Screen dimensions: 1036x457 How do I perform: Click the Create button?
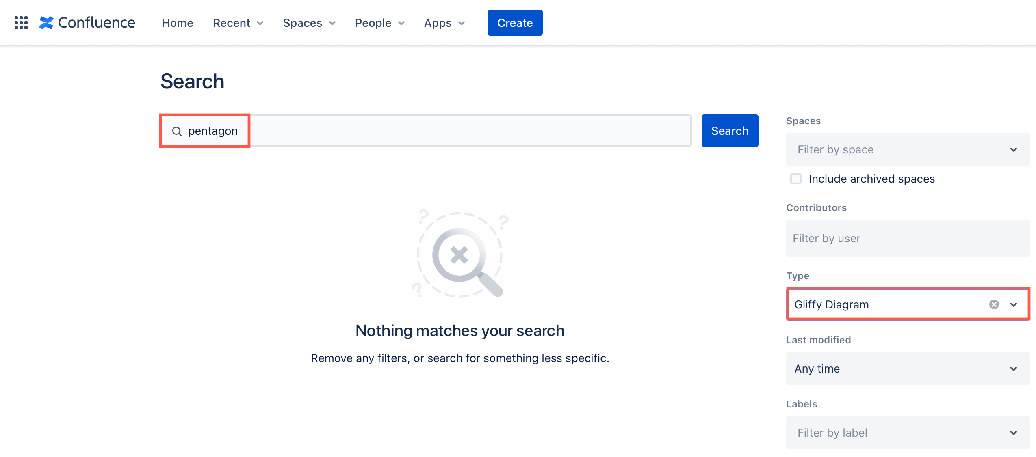click(x=514, y=23)
